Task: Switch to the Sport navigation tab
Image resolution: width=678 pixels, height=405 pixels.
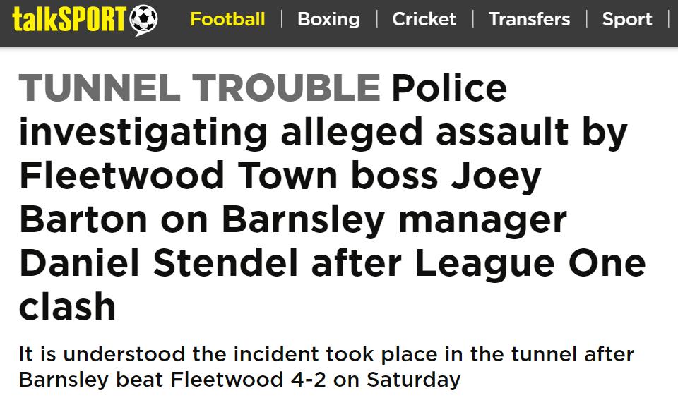Action: point(627,19)
